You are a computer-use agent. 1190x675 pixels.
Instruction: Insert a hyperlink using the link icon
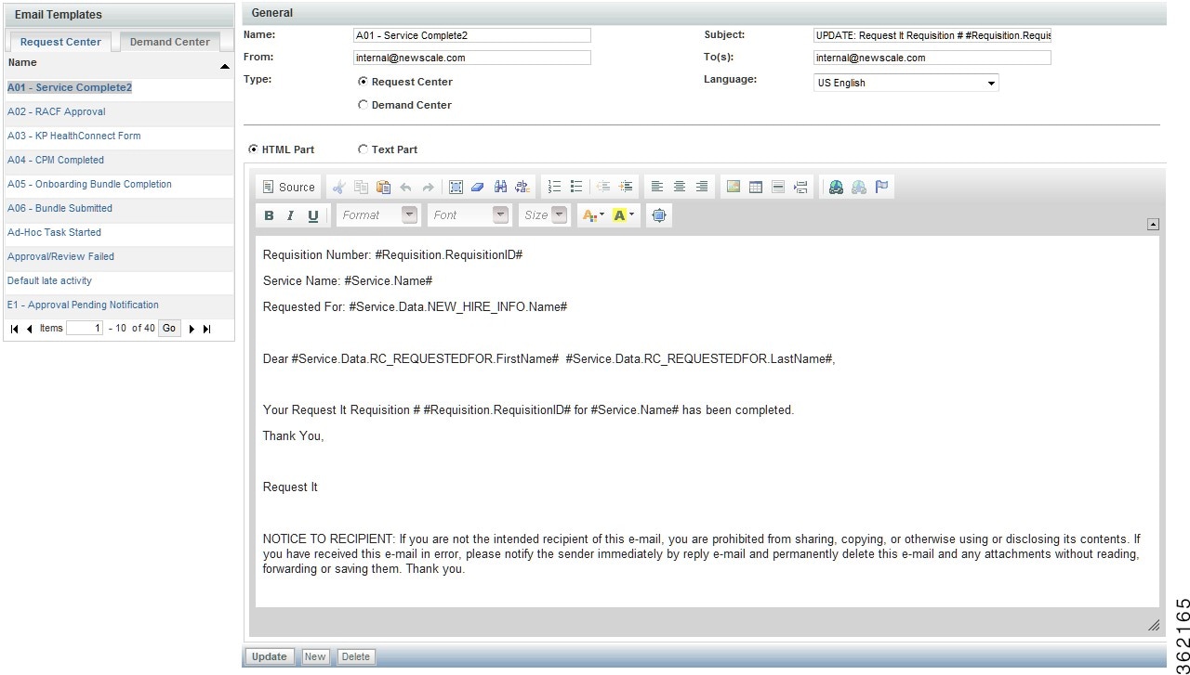click(x=836, y=187)
